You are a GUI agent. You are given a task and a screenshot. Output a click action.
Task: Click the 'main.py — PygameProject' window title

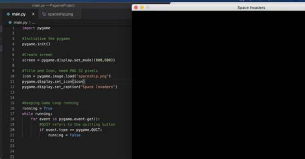point(53,5)
